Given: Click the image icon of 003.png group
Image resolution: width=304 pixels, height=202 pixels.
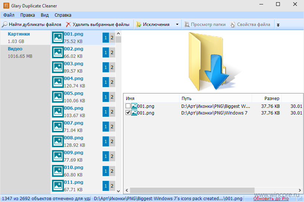Looking at the screenshot, I should coord(58,67).
